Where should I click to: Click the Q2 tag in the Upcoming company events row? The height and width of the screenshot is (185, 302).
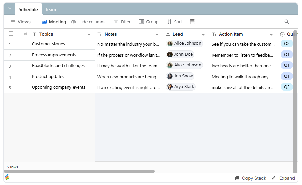point(287,87)
